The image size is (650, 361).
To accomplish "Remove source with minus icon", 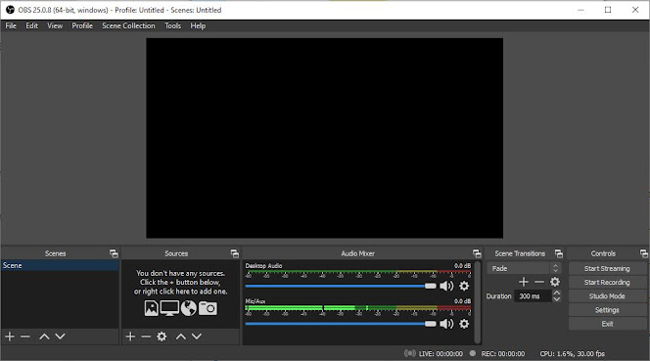I will [x=146, y=337].
